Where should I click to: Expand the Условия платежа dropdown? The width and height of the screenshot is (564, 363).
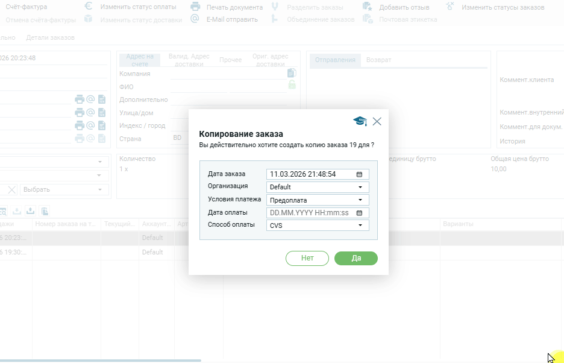point(360,200)
